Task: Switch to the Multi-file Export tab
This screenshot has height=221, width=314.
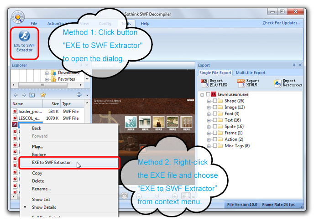Action: pyautogui.click(x=251, y=73)
